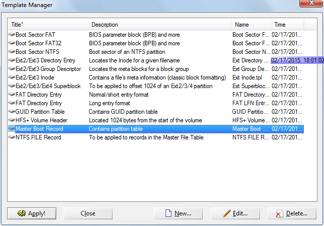324x226 pixels.
Task: Click the disk icon beside NTFS FILE Record
Action: tap(12, 137)
